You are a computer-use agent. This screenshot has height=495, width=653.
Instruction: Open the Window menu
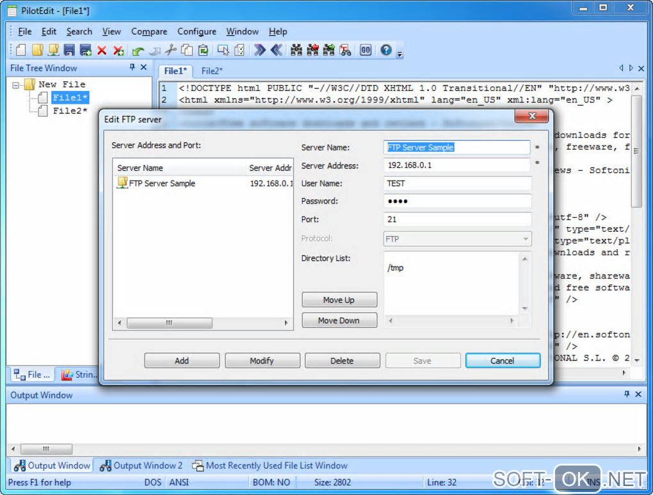[243, 31]
